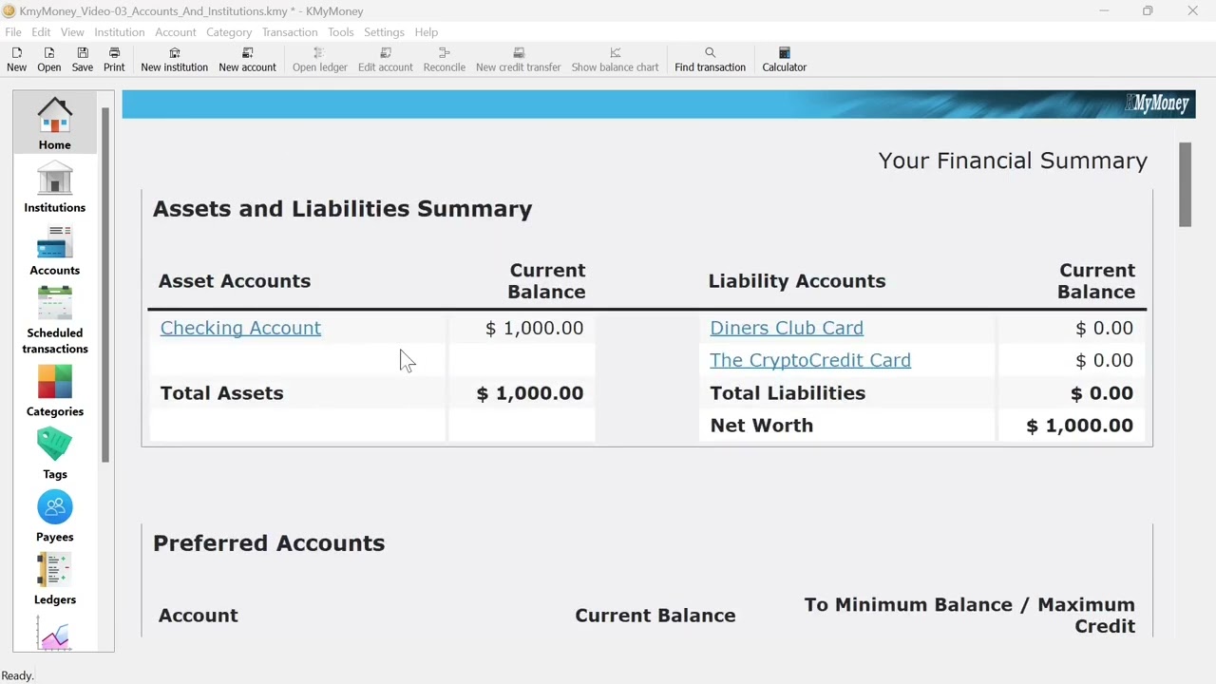Screen dimensions: 1216x684
Task: Create a New institution from toolbar
Action: 174,59
